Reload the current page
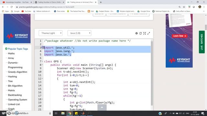This screenshot has width=207, height=116. [12, 7]
